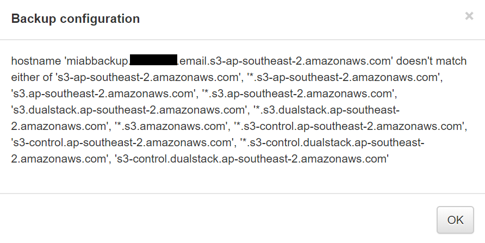
Task: Click '.email.s3-ap-southeast-2.amazonaws.com' after the redaction
Action: pos(284,61)
